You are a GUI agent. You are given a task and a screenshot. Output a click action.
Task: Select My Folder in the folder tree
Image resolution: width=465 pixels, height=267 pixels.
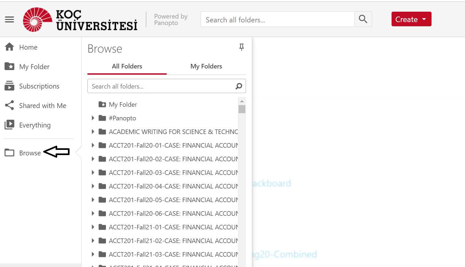pyautogui.click(x=123, y=104)
